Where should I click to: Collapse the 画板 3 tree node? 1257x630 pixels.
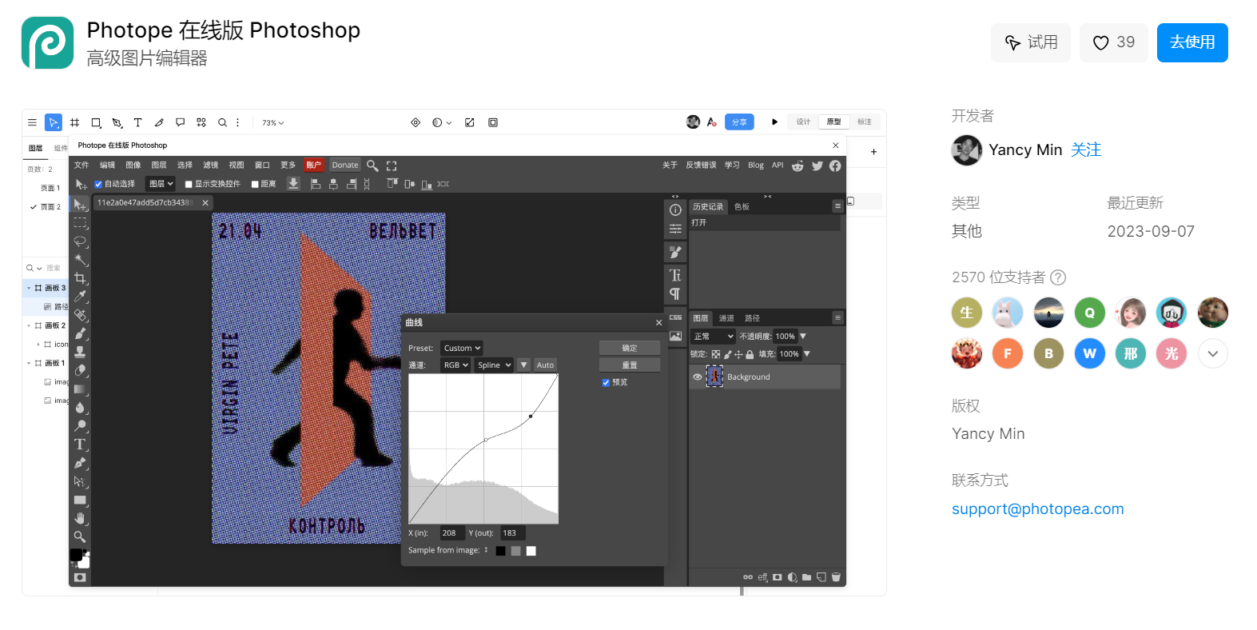point(29,288)
